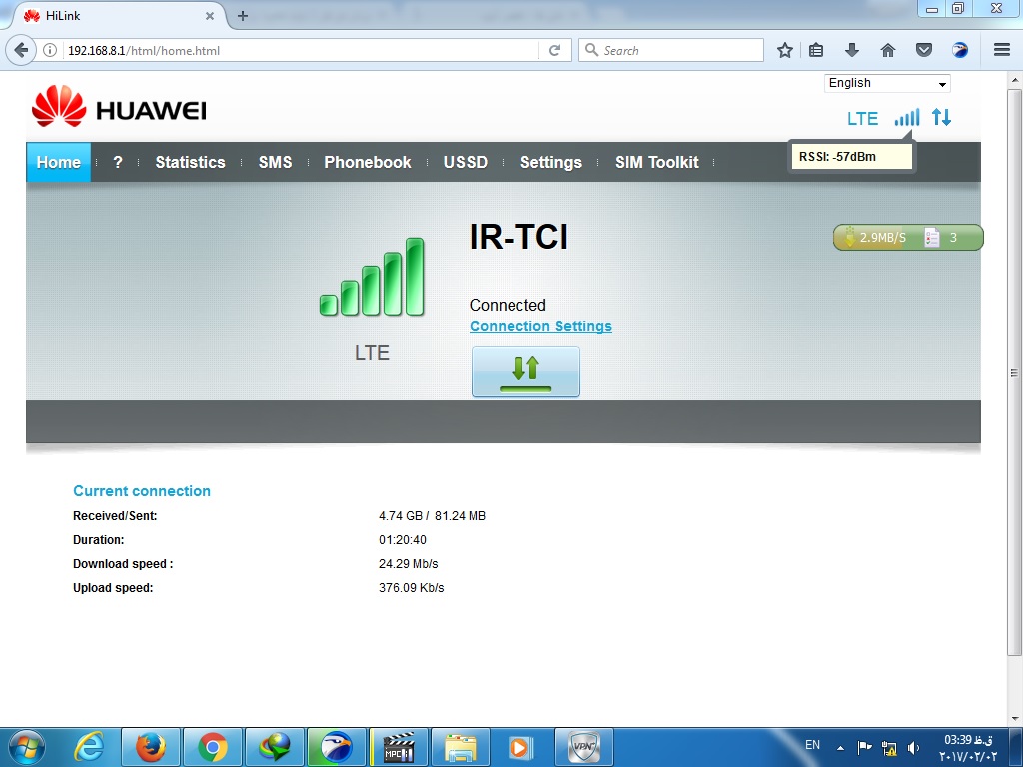Screen dimensions: 1023x767
Task: Go to the Firefox home page icon
Action: [x=888, y=50]
